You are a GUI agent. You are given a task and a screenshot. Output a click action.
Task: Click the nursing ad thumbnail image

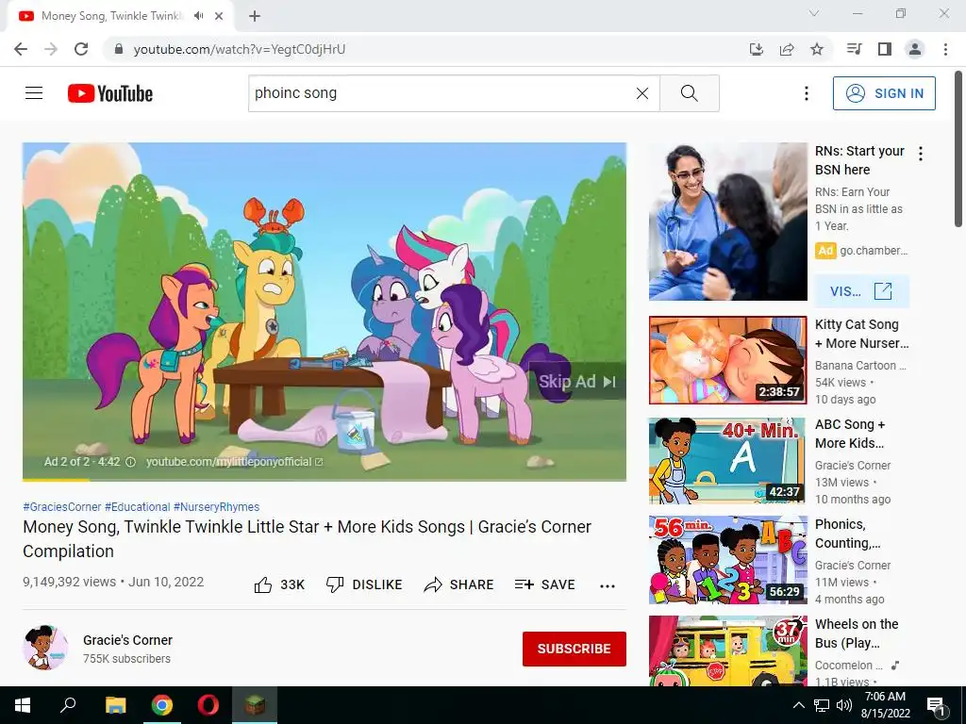(x=728, y=222)
